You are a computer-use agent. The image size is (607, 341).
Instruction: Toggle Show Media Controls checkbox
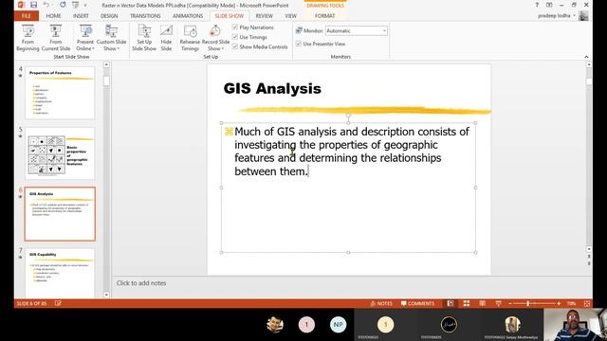click(x=235, y=46)
